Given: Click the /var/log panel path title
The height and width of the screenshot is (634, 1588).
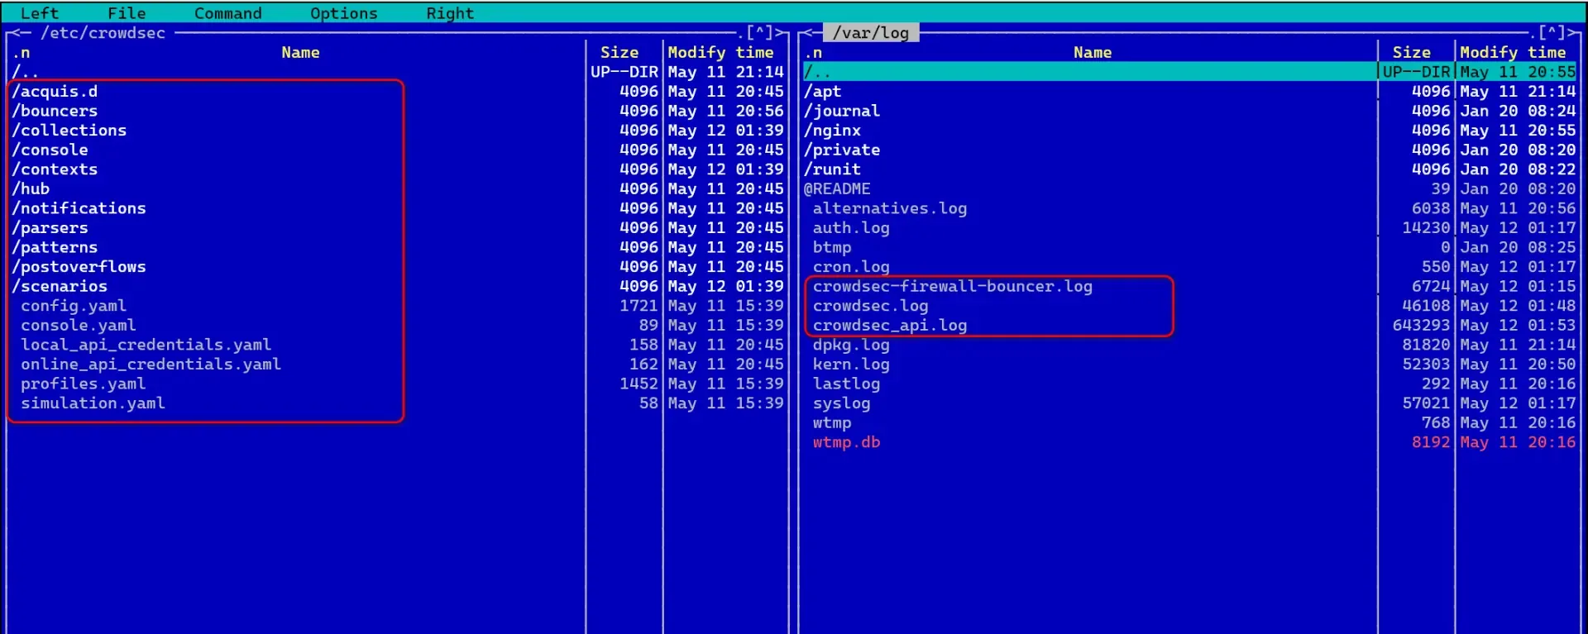Looking at the screenshot, I should tap(871, 33).
